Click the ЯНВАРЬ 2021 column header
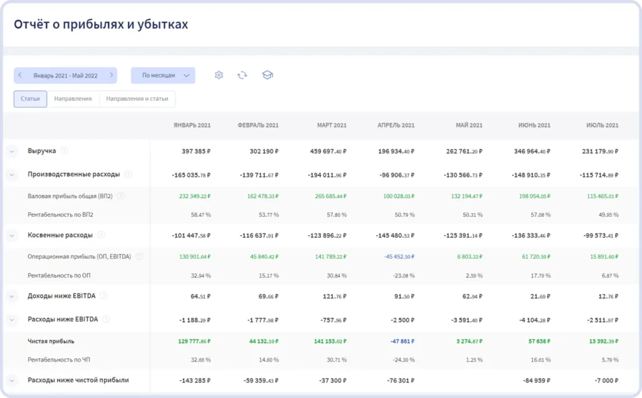Viewport: 642px width, 398px height. (x=192, y=125)
